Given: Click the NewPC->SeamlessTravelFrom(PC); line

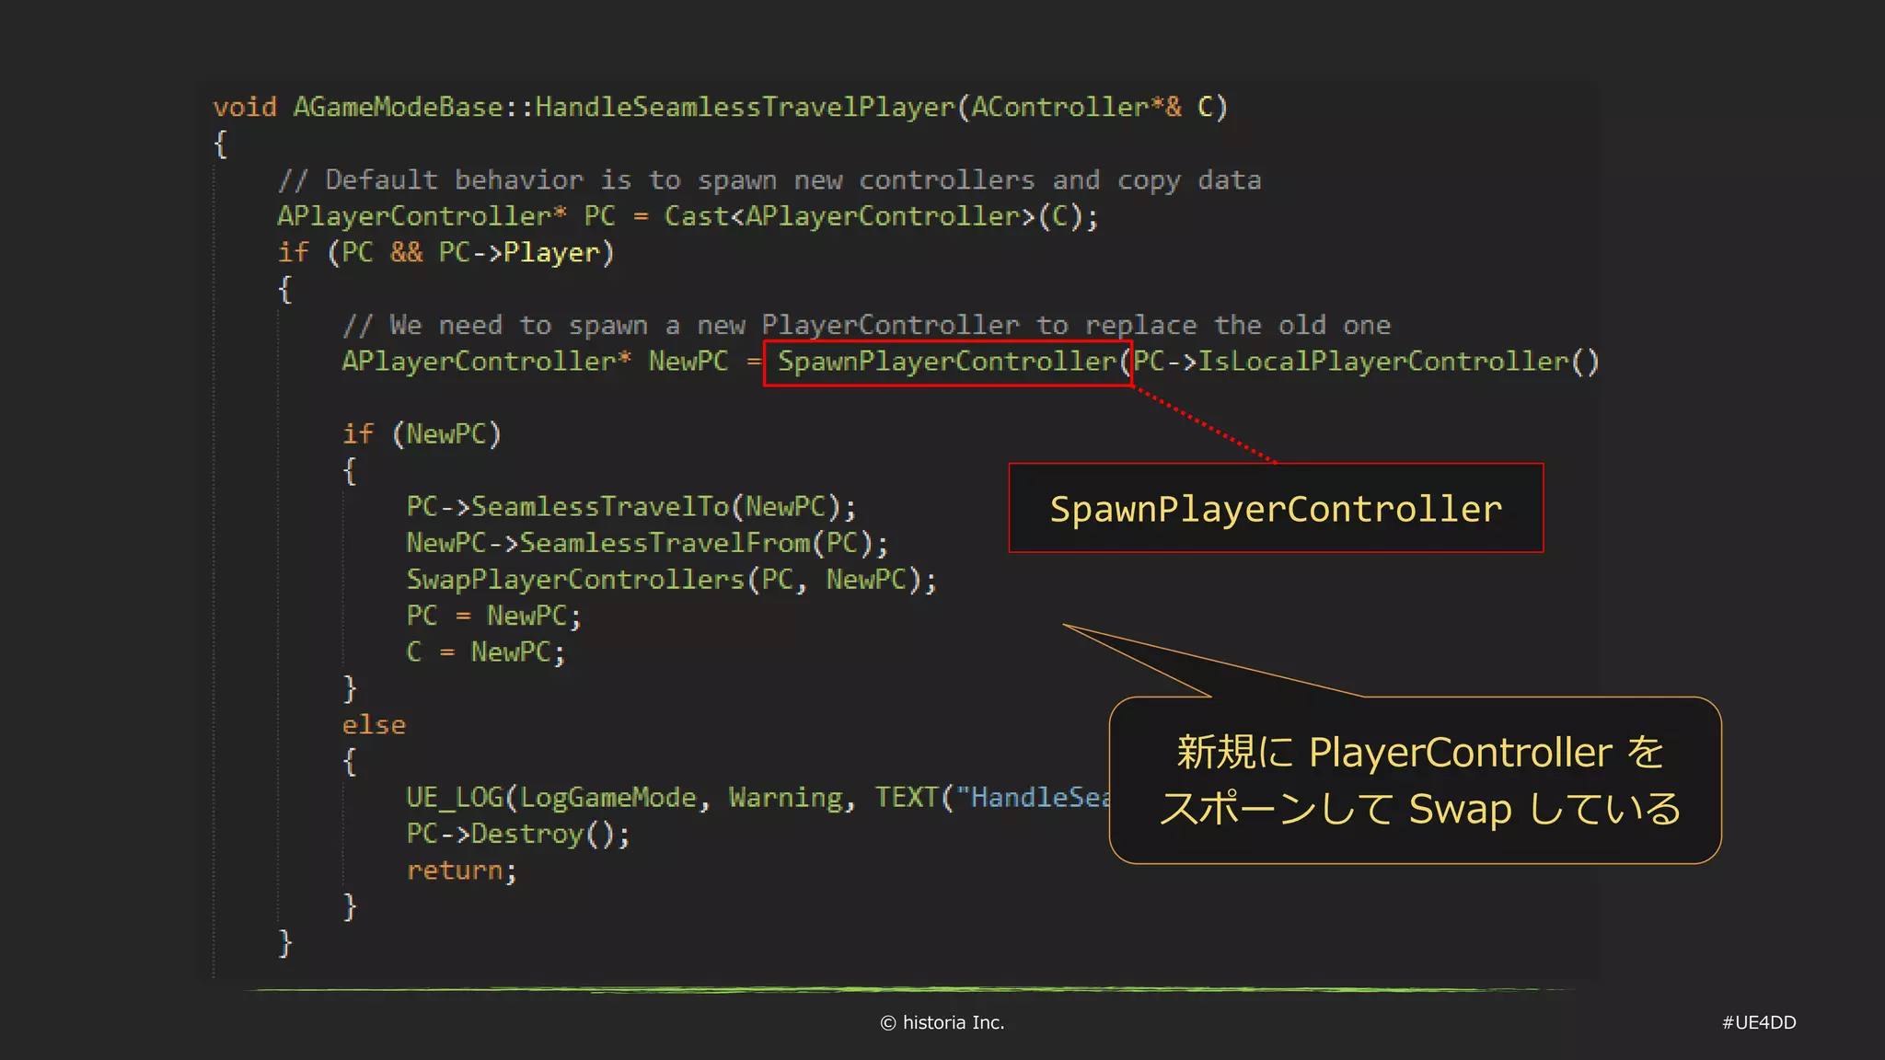Looking at the screenshot, I should click(x=647, y=544).
